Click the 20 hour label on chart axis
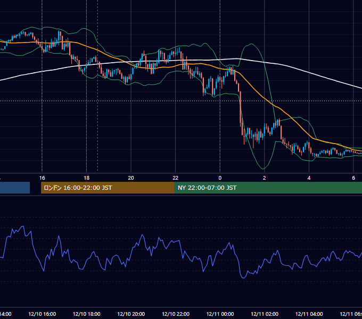362x319 pixels. click(131, 178)
